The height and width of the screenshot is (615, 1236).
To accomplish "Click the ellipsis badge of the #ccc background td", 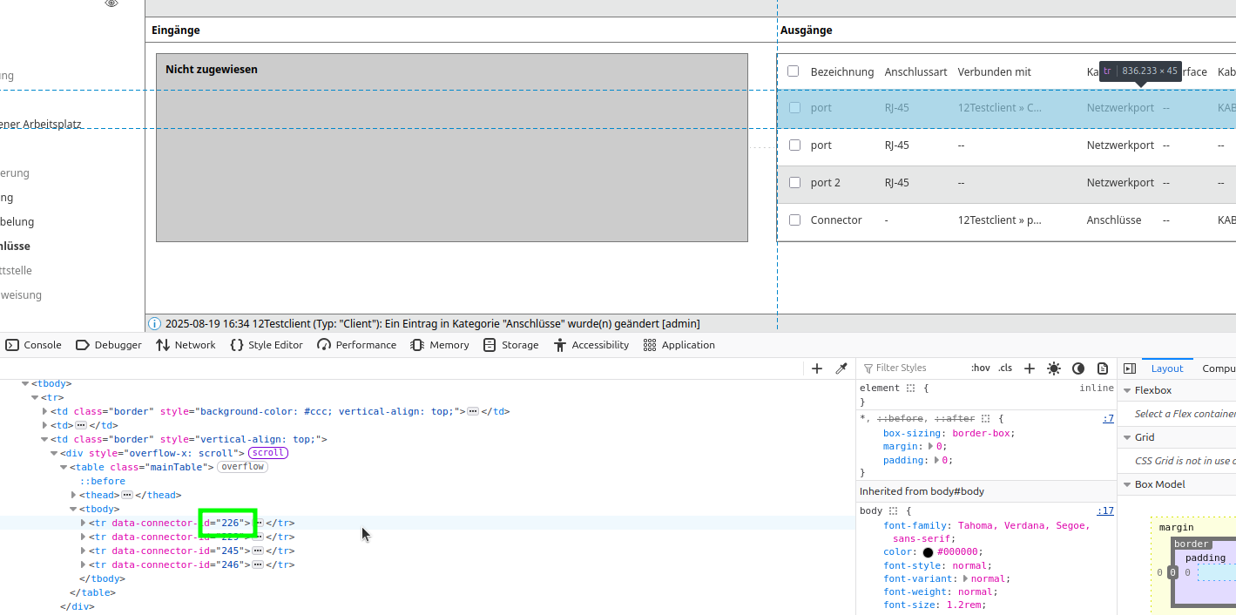I will coord(473,411).
